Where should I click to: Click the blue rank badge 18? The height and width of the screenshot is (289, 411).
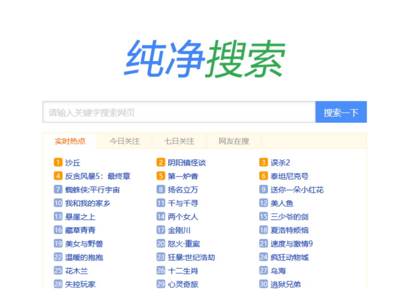pyautogui.click(x=264, y=230)
